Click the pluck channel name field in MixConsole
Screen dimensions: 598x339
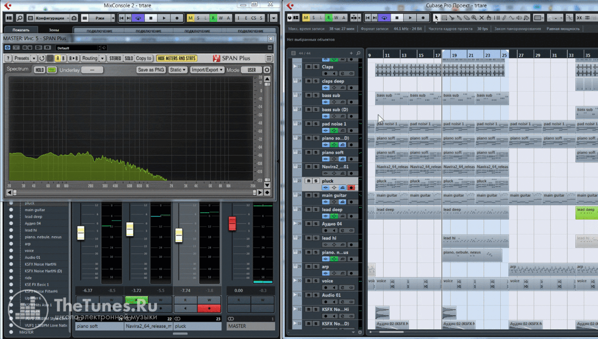197,327
